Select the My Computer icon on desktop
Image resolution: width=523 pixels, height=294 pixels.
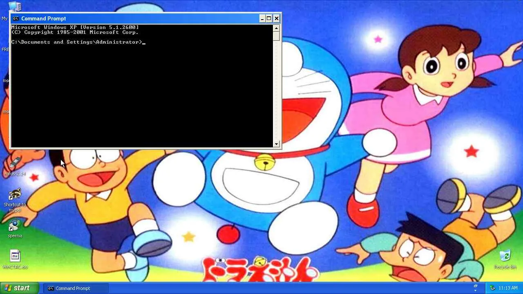(x=15, y=7)
